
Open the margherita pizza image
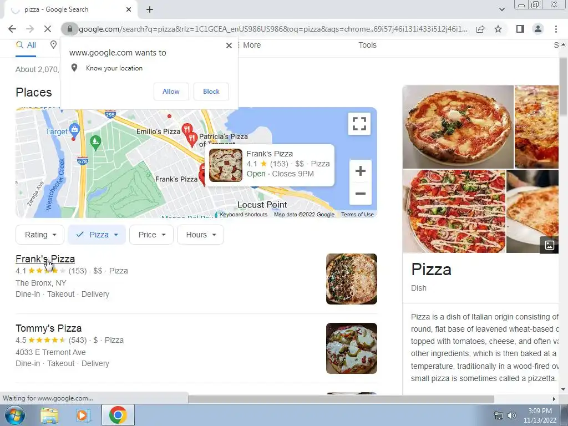[458, 127]
